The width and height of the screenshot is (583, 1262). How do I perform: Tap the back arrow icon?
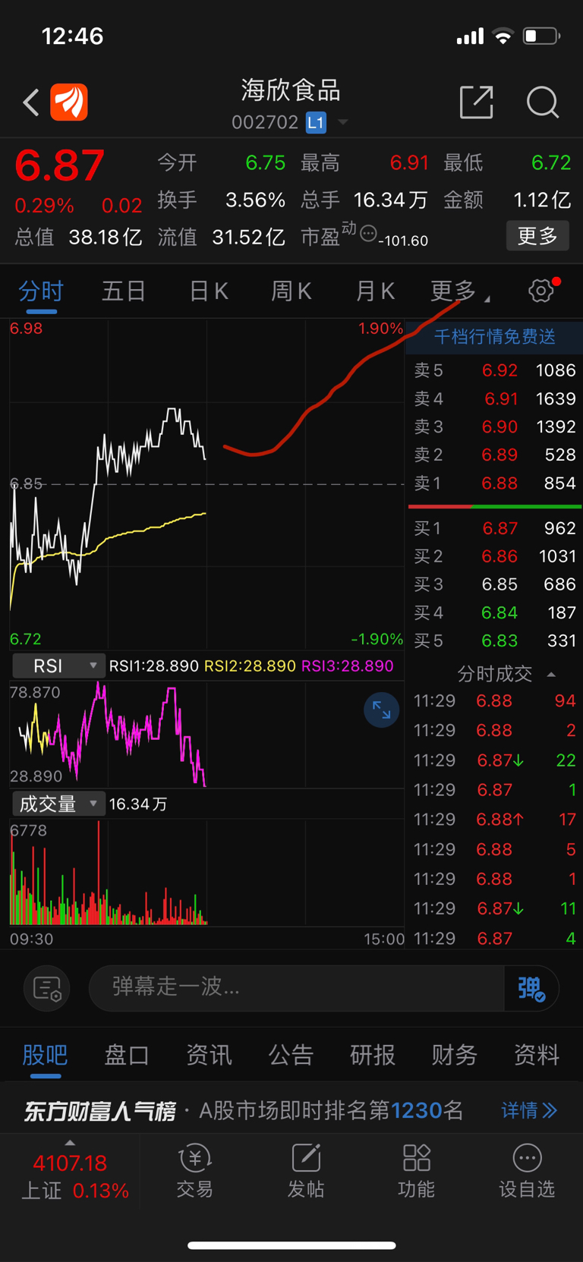(x=31, y=102)
